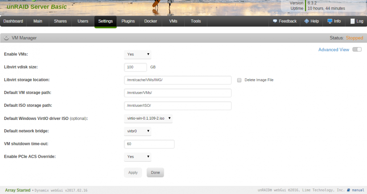This screenshot has width=367, height=194.
Task: Click the VM Manager gear icon
Action: (x=6, y=38)
